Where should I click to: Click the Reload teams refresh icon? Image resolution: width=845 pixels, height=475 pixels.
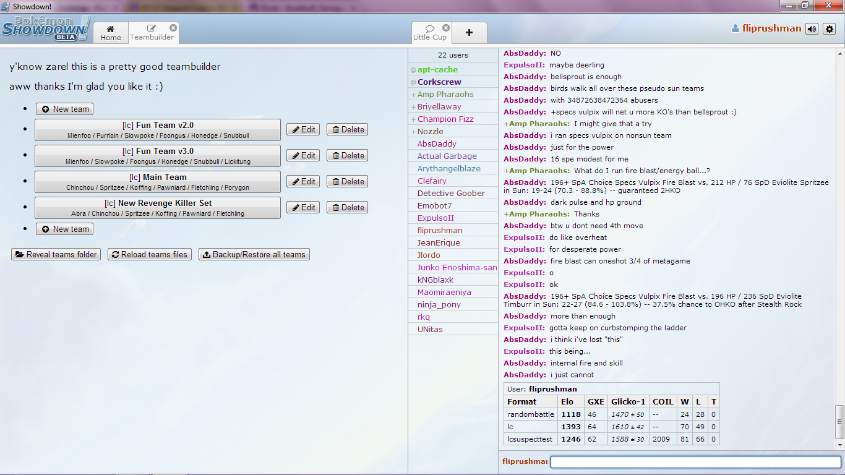click(x=115, y=254)
